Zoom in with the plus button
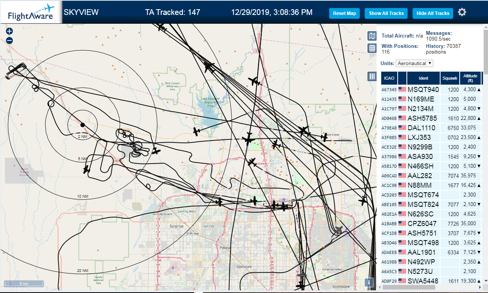 [x=10, y=31]
